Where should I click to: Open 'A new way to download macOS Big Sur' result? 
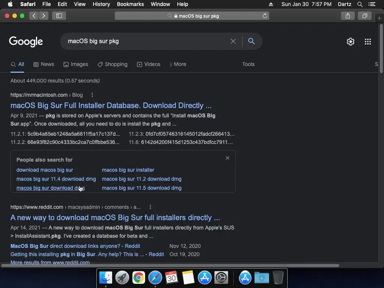[x=115, y=218]
